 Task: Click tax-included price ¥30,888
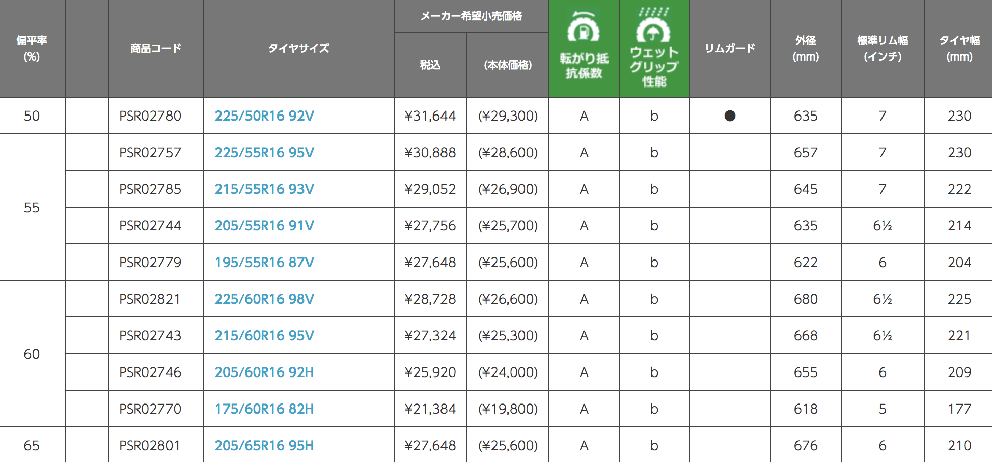(430, 153)
